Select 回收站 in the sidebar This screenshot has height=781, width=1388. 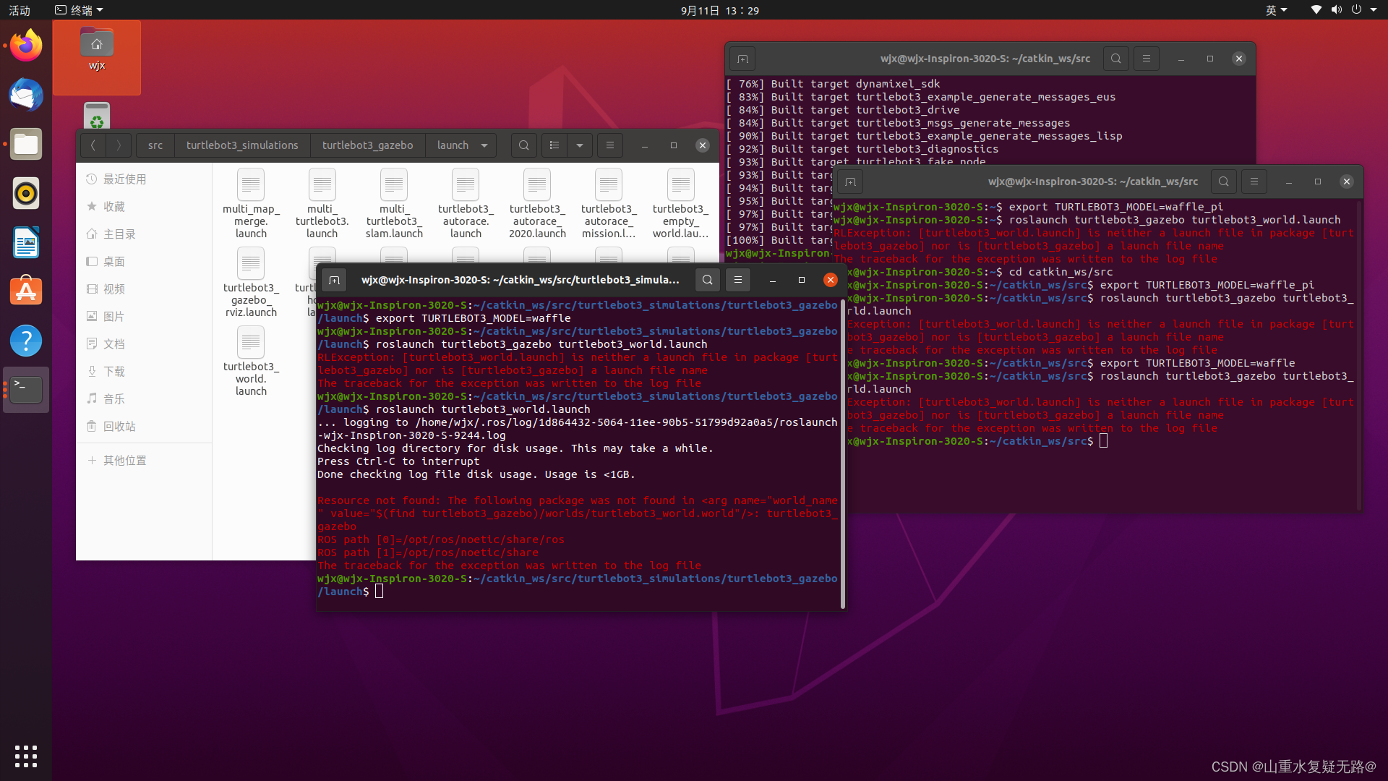[x=144, y=427]
